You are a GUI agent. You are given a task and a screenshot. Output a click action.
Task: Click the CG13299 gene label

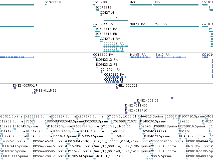(100, 2)
